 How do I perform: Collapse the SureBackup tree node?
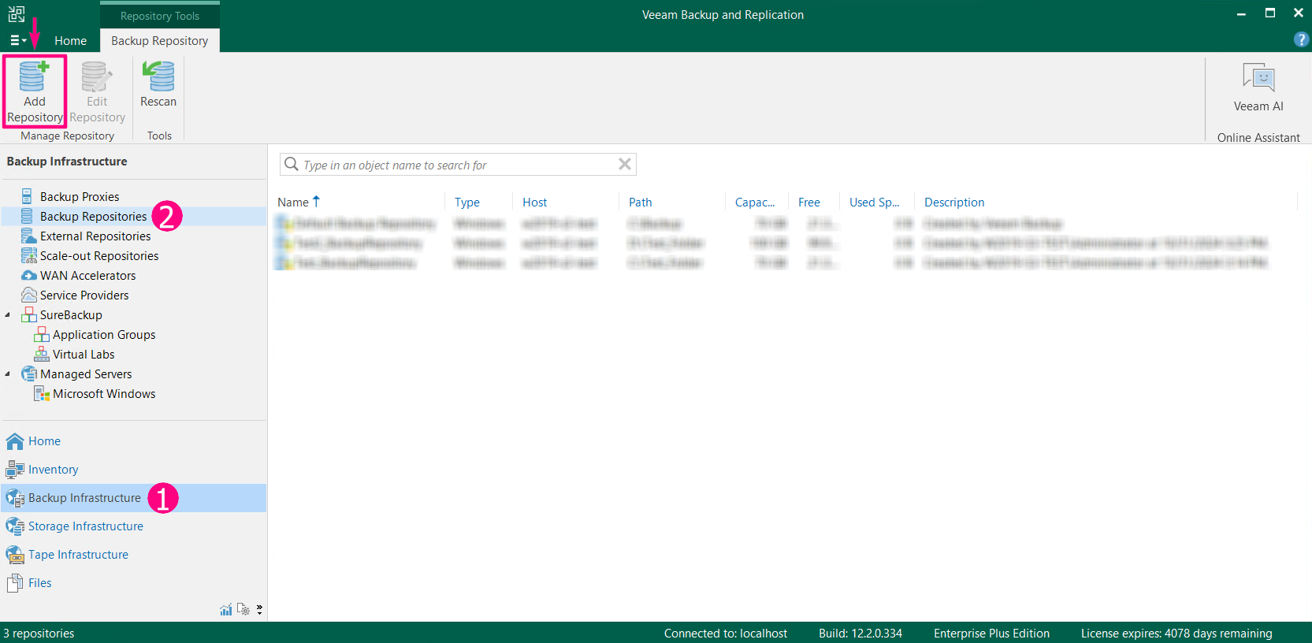8,315
